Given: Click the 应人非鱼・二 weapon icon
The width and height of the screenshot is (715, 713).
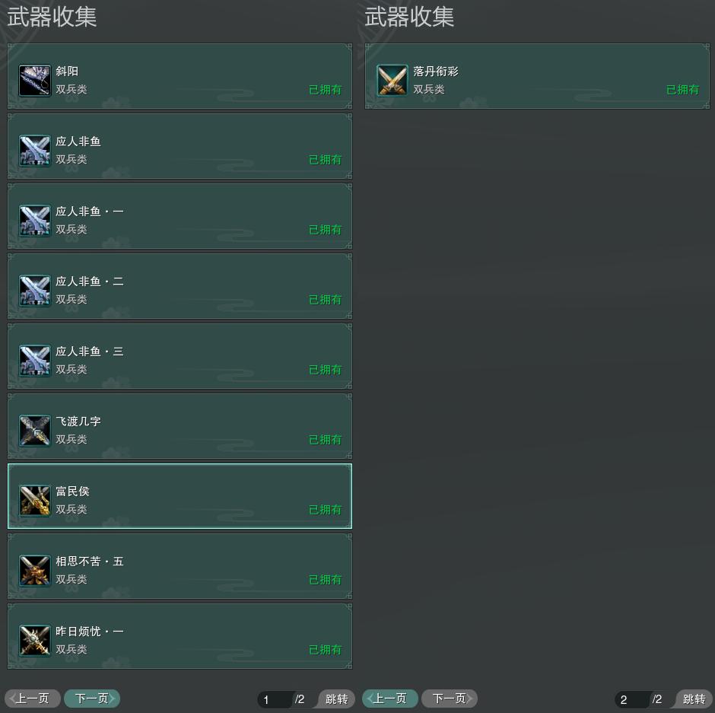Looking at the screenshot, I should point(35,291).
